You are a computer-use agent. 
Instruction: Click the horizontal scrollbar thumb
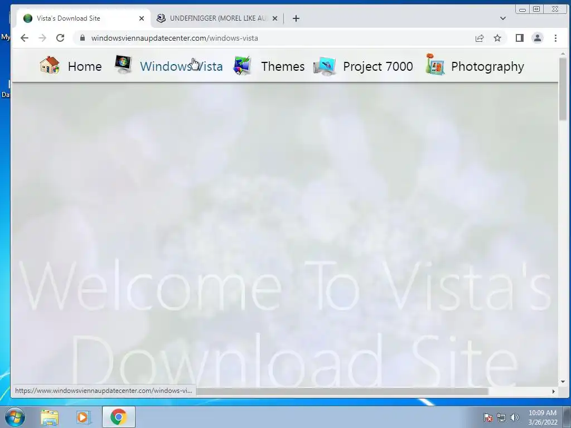pos(342,391)
